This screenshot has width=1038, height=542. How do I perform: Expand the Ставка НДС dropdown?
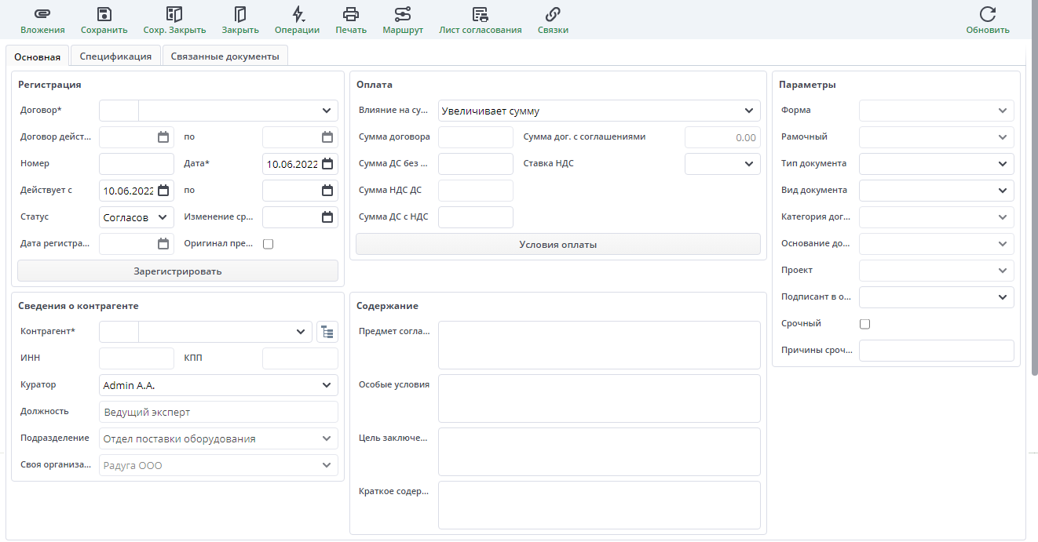tap(749, 164)
